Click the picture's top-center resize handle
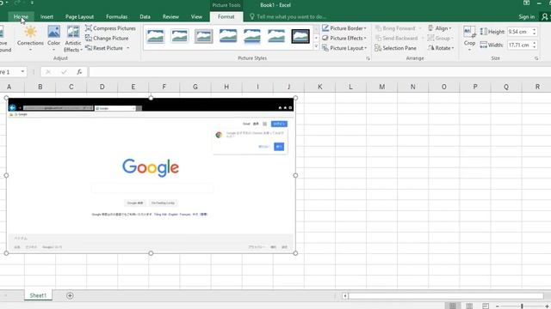551x309 pixels. click(x=151, y=98)
